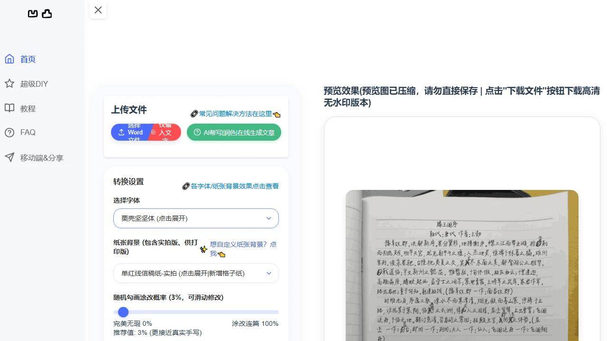
Task: Click the paperclip icon before 常见问题解决方法在这里
Action: (194, 114)
